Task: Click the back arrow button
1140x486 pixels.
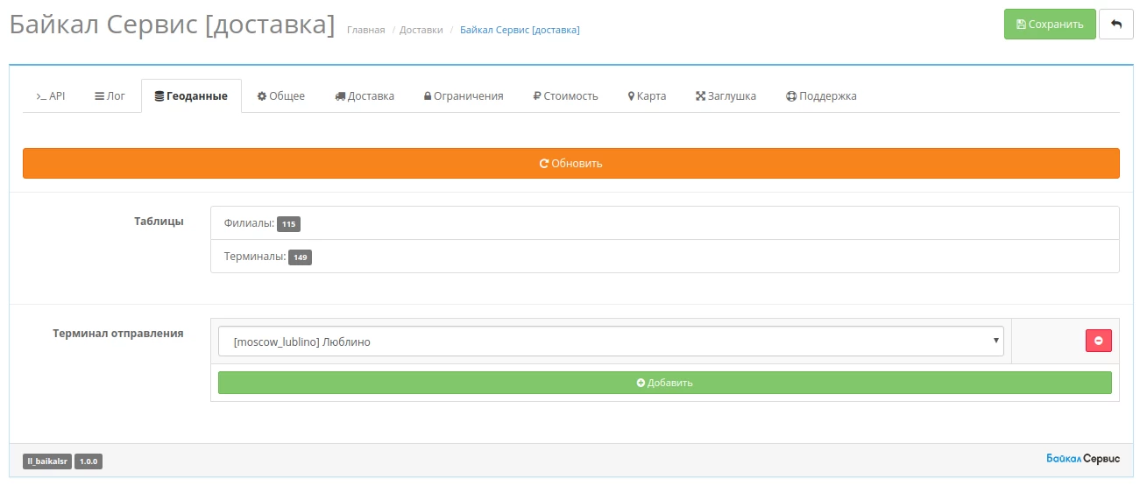Action: [1116, 25]
